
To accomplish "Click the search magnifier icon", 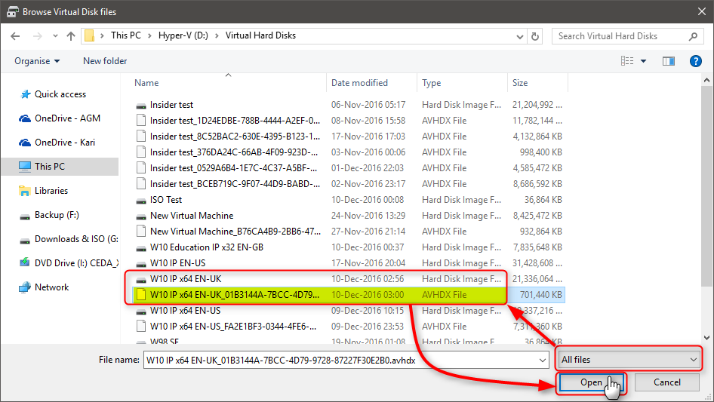I will pos(693,36).
